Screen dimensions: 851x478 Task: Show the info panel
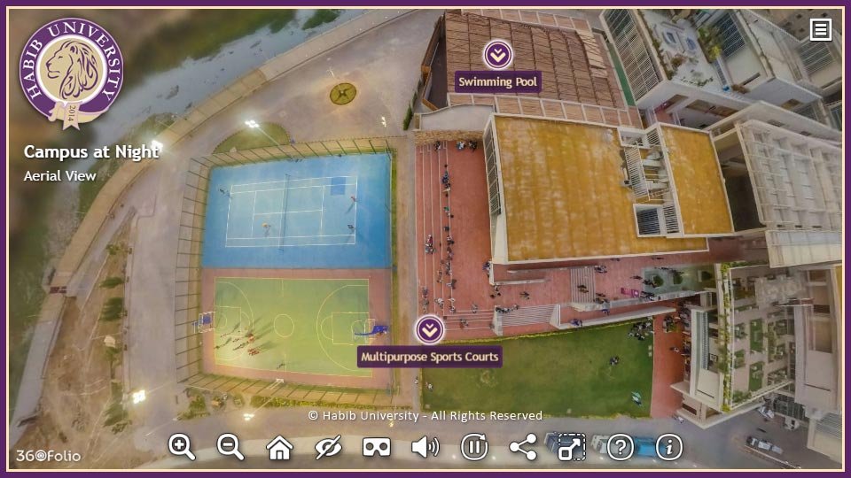coord(669,447)
